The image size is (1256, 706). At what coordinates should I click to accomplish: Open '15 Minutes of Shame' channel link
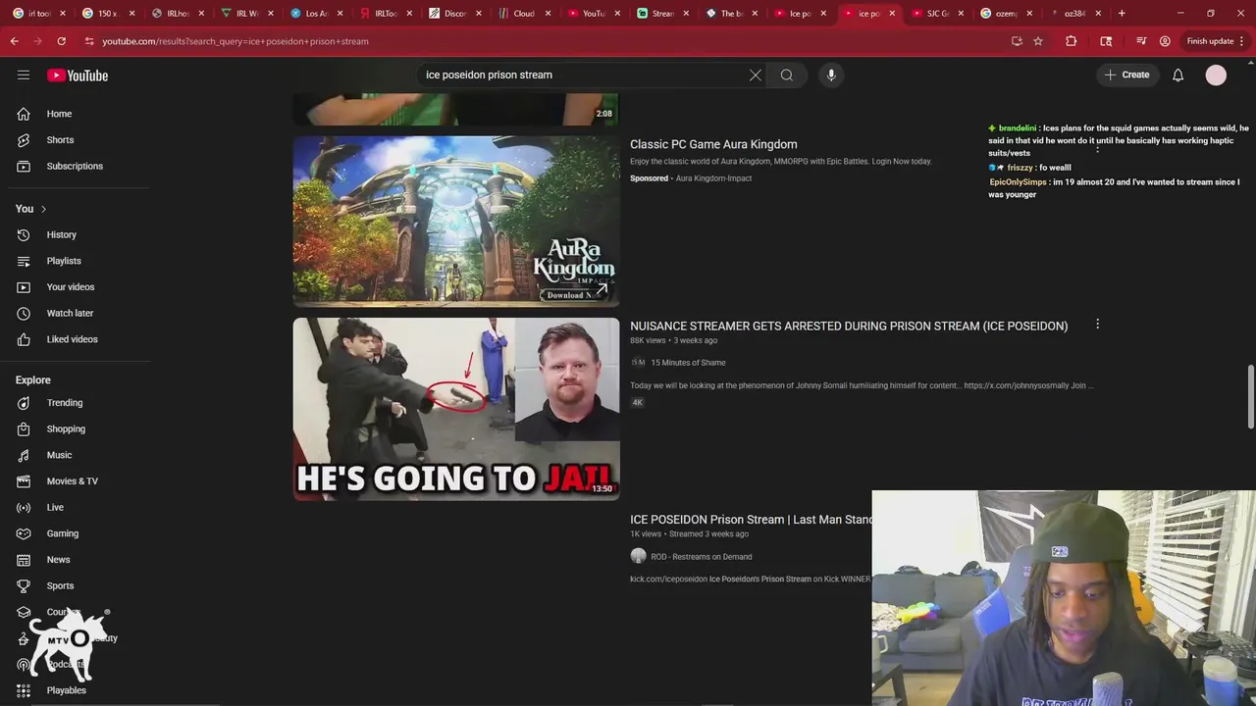(x=688, y=363)
